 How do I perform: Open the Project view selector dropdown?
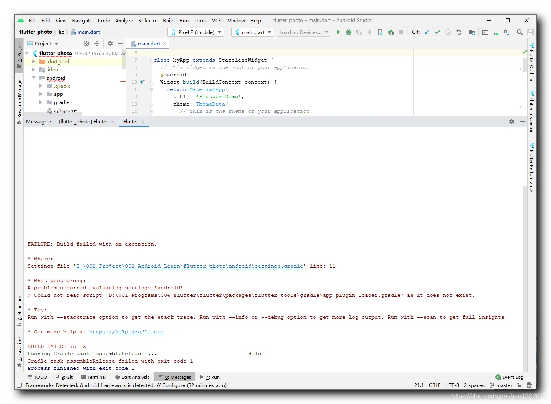click(43, 43)
